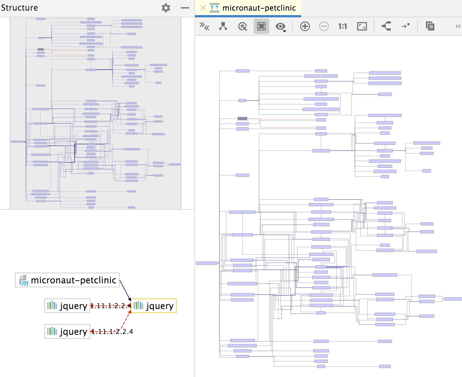Open the eye visibility filter dropdown
This screenshot has height=377, width=462.
click(x=281, y=27)
